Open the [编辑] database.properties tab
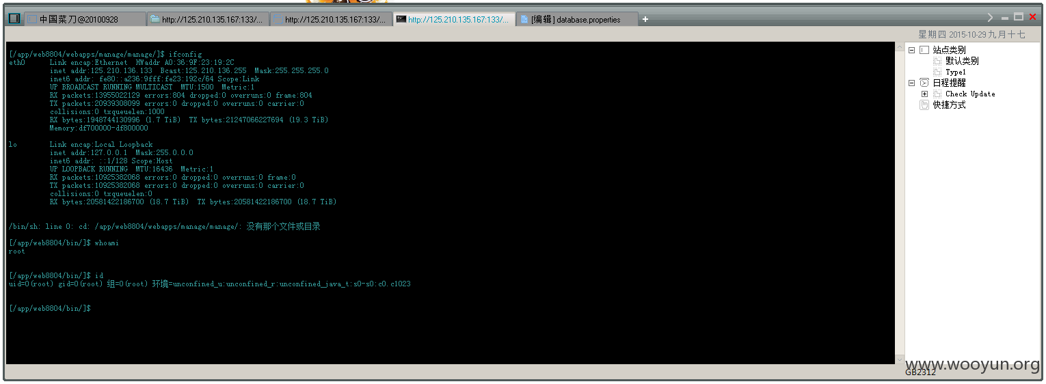This screenshot has height=384, width=1046. coord(577,19)
